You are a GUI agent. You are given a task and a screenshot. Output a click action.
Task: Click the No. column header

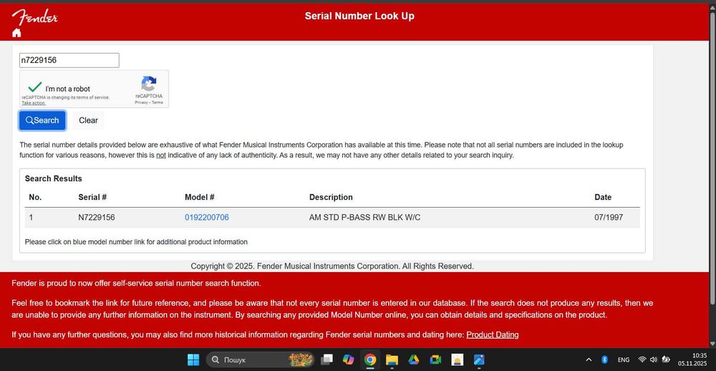coord(35,198)
